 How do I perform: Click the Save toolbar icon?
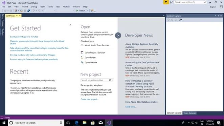point(25,11)
